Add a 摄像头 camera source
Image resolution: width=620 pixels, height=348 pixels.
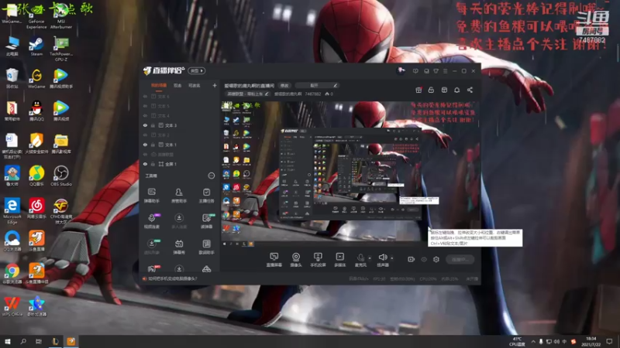click(296, 260)
